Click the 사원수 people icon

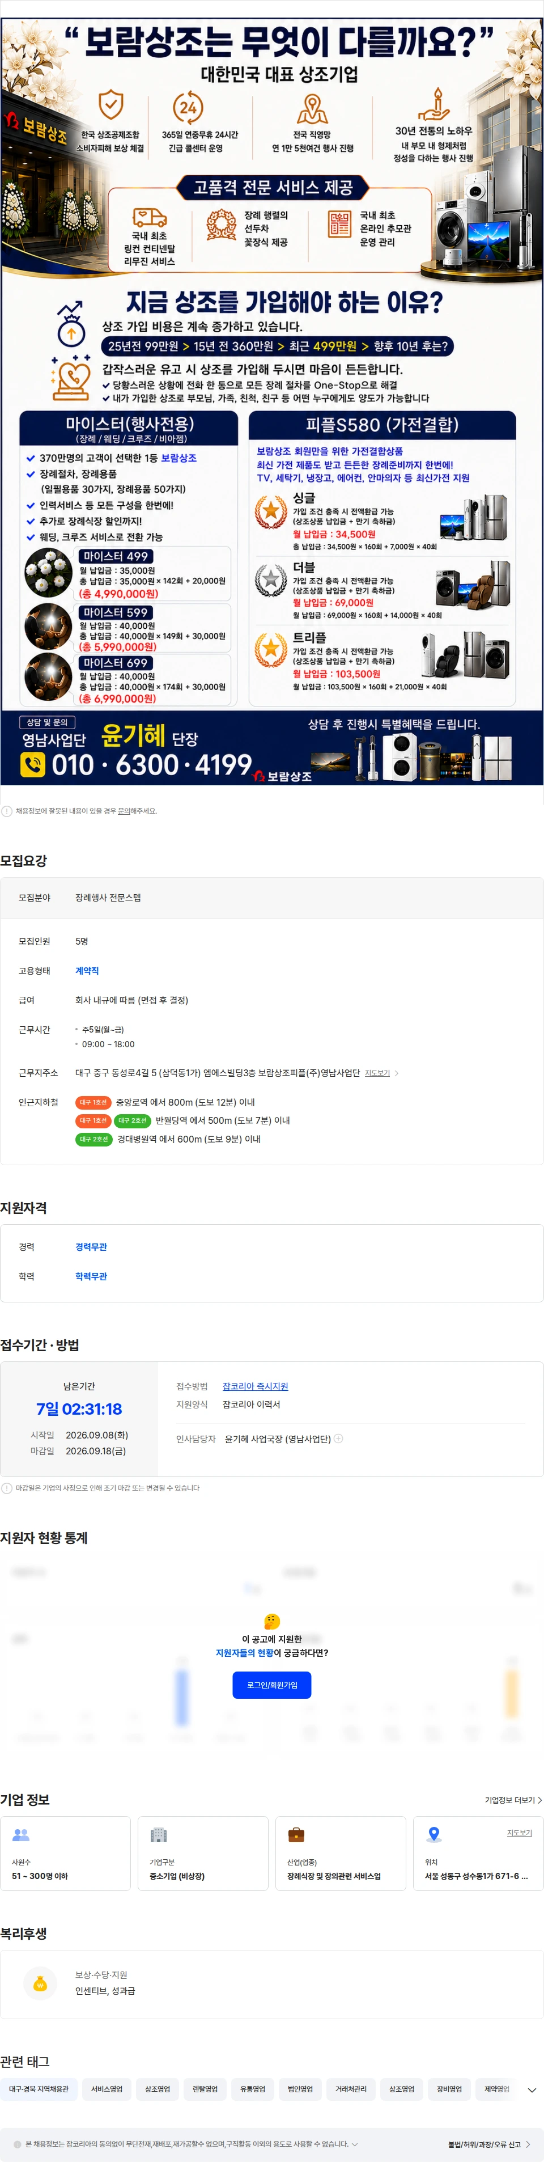21,1835
